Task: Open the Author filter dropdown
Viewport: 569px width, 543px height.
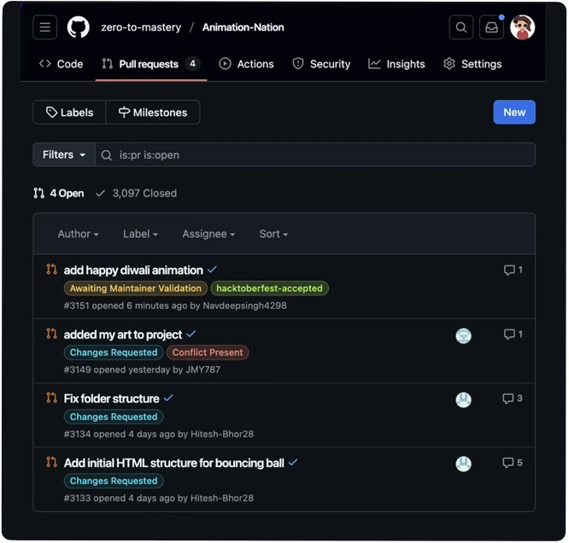Action: (x=78, y=234)
